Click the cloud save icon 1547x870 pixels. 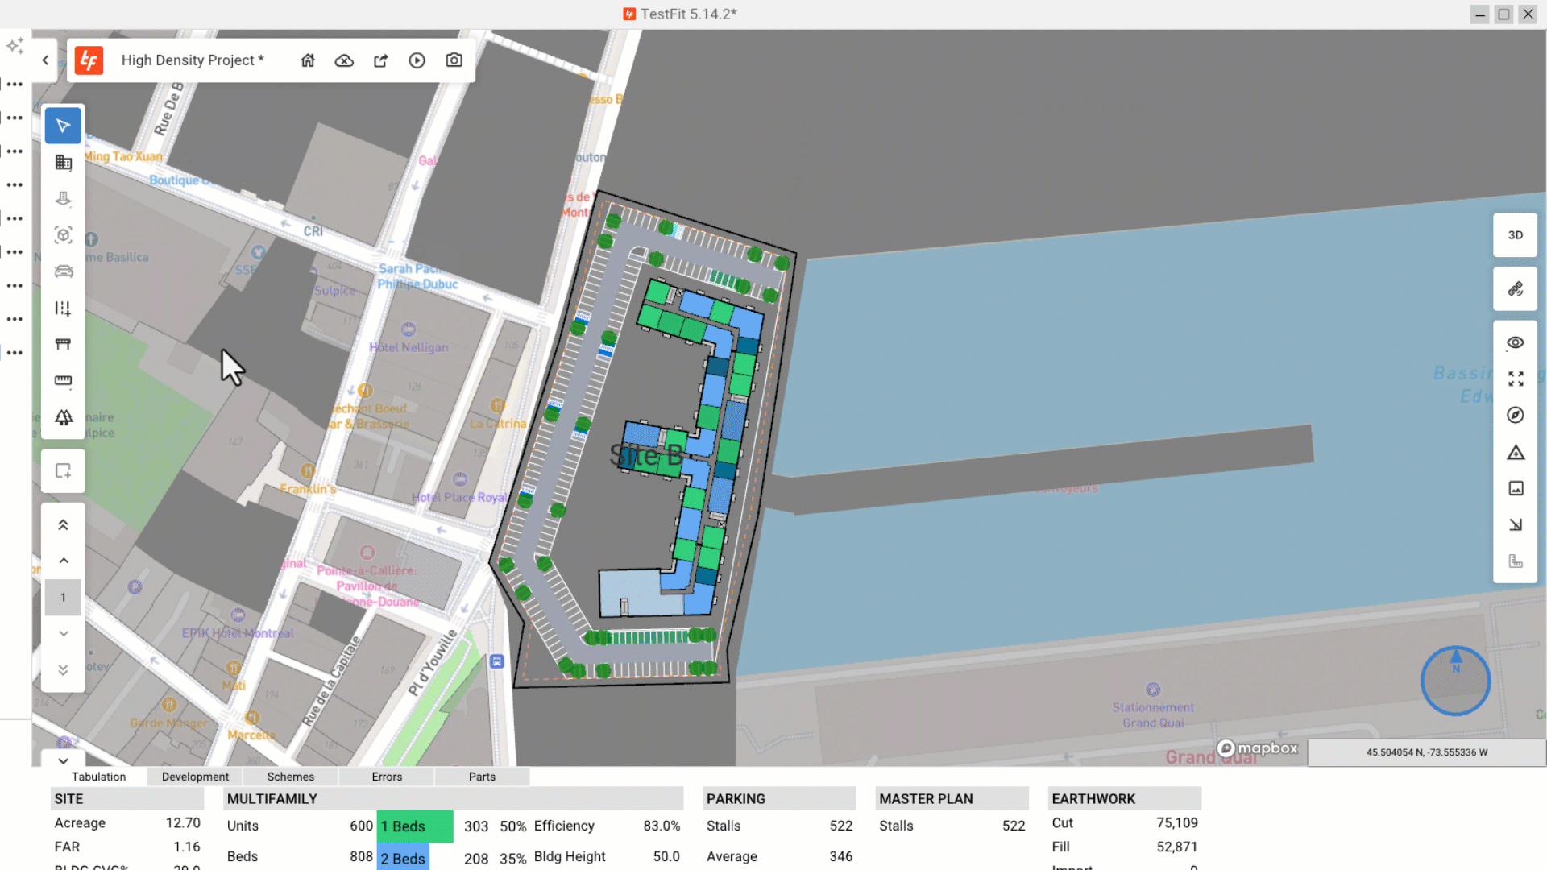click(344, 60)
